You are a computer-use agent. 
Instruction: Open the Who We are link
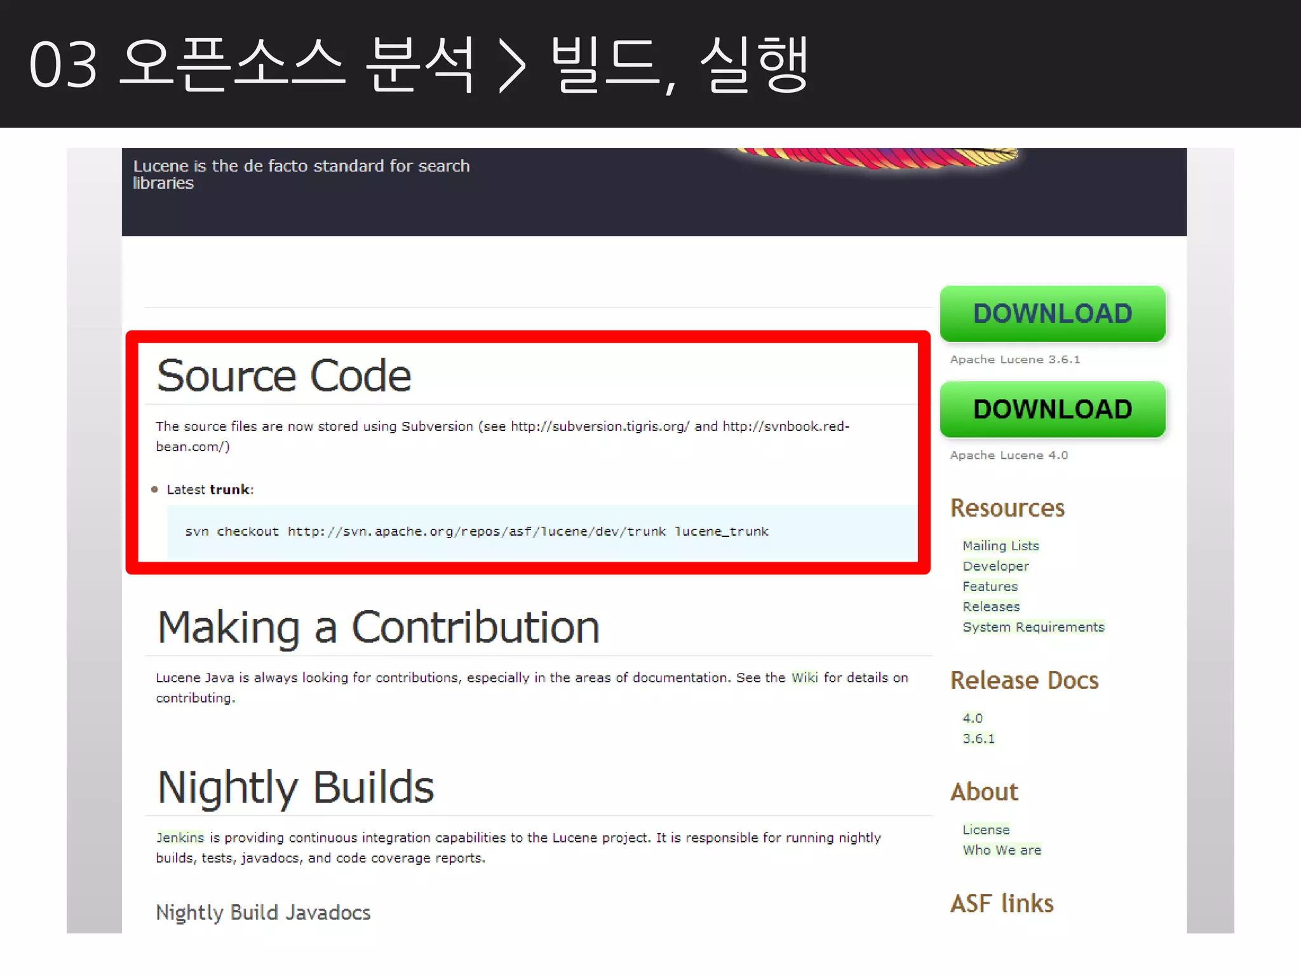point(1002,850)
